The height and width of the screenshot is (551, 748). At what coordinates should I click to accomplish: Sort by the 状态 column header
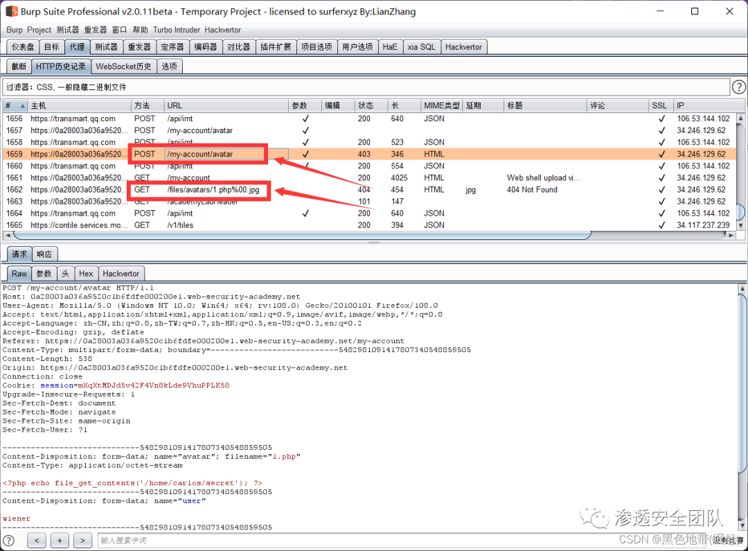[371, 105]
